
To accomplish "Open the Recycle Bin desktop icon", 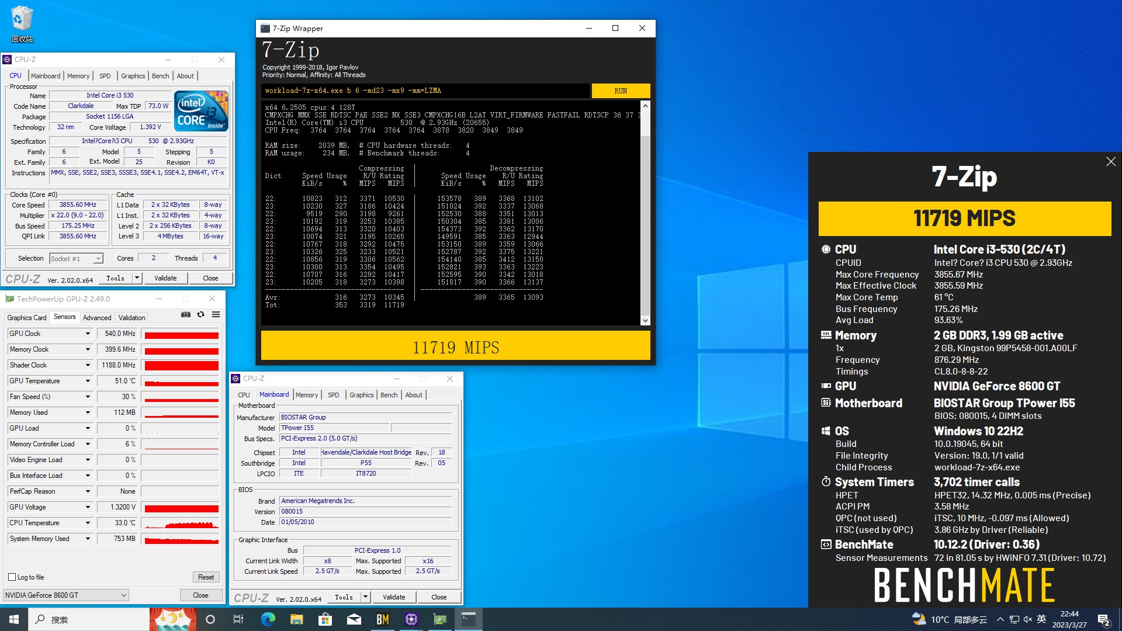I will [22, 23].
